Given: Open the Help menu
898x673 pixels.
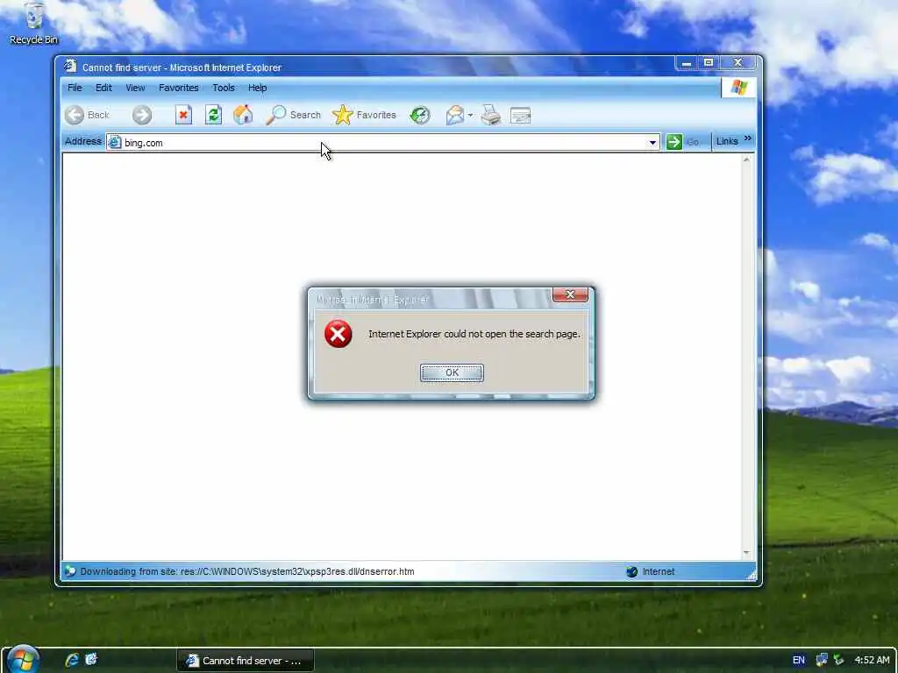Looking at the screenshot, I should 257,88.
